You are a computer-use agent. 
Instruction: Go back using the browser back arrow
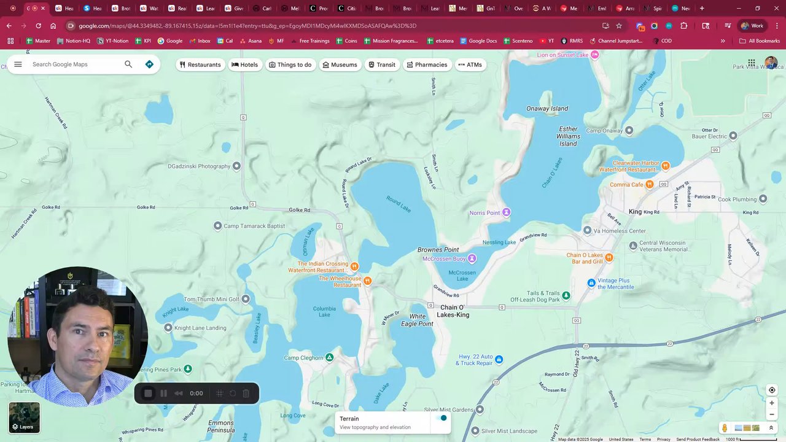(x=9, y=26)
